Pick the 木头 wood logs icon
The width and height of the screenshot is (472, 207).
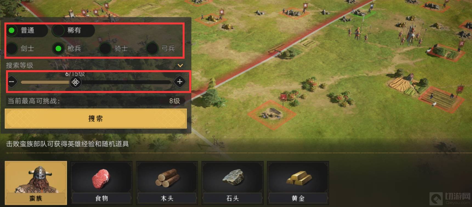coord(167,183)
